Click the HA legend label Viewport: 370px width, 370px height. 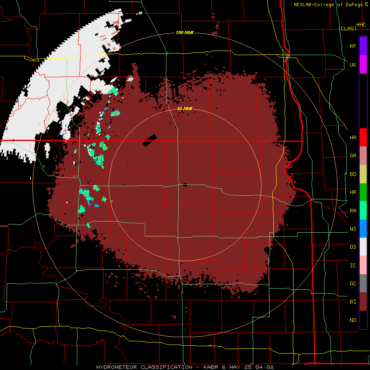(x=353, y=138)
